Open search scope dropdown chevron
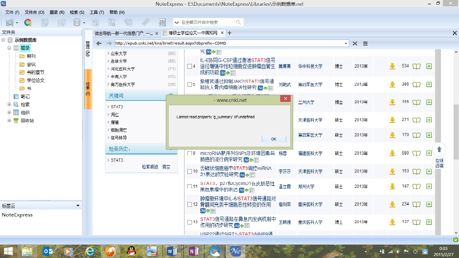Screen dimensions: 459x258 click(x=177, y=22)
